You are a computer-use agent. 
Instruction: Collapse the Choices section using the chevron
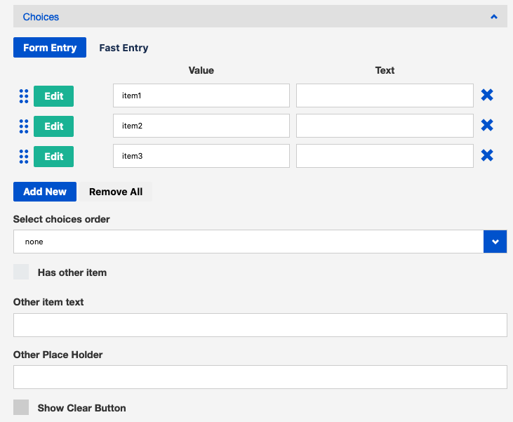tap(494, 17)
